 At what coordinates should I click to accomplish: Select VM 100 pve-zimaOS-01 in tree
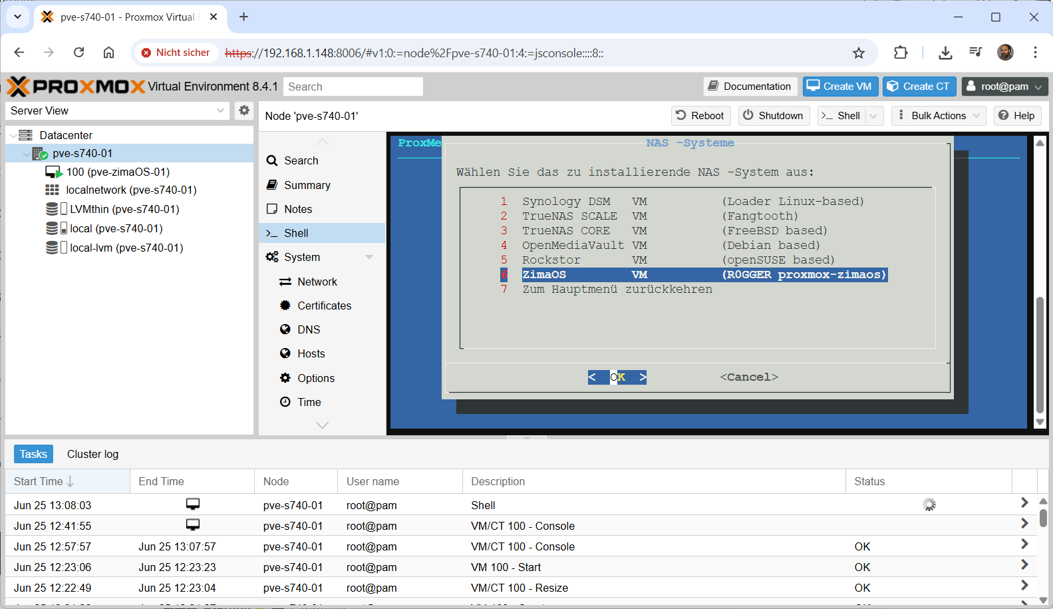coord(118,172)
